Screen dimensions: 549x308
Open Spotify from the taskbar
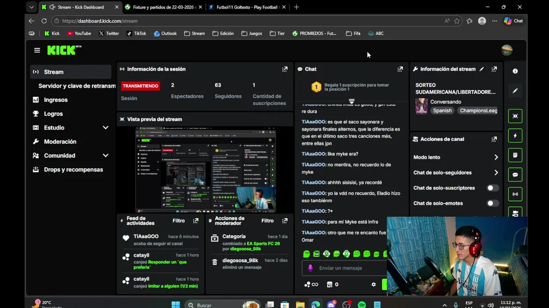[362, 305]
